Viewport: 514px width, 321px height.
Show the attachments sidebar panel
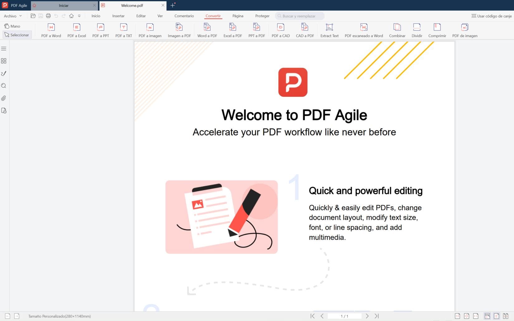pos(4,98)
